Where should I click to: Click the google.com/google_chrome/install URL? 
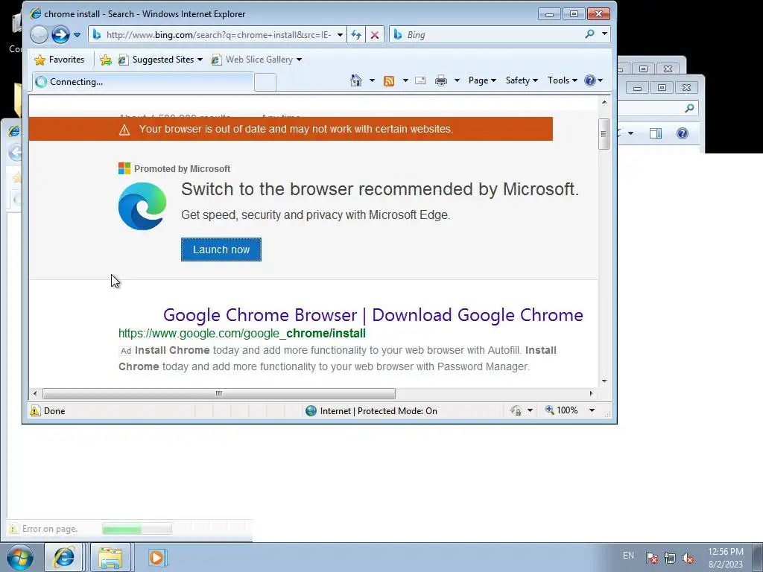(x=242, y=334)
